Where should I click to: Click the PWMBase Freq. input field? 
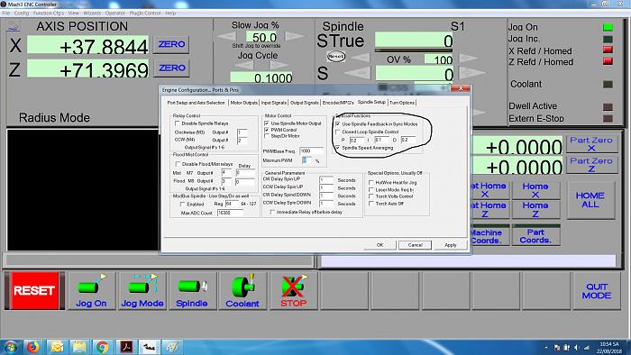tap(312, 150)
